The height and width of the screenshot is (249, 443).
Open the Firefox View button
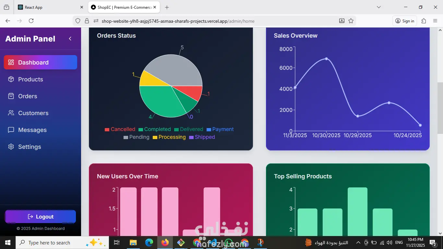point(6,7)
